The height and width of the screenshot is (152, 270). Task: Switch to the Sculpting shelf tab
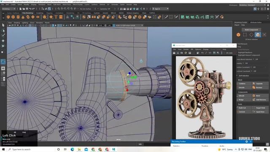tap(40, 13)
